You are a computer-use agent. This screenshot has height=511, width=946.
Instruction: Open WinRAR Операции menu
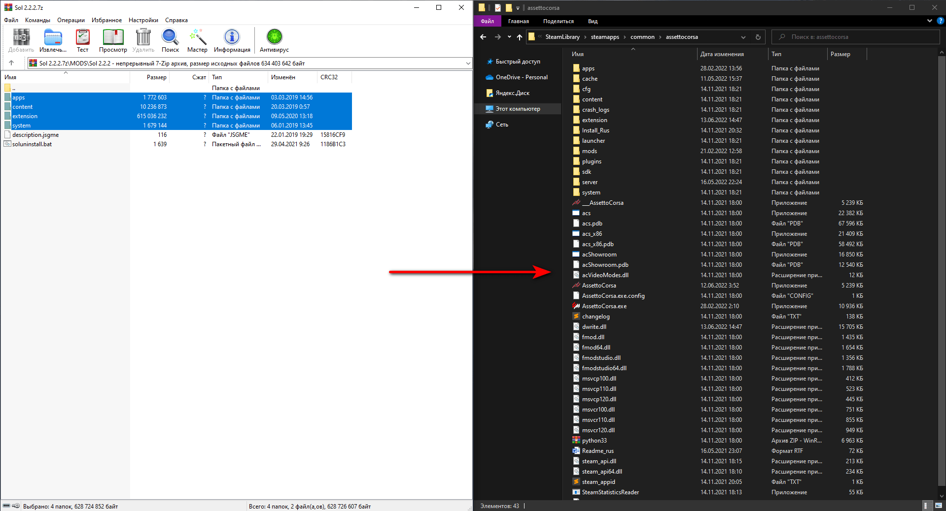(x=71, y=20)
